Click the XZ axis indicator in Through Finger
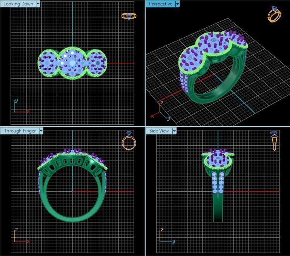The image size is (290, 256). tap(21, 235)
